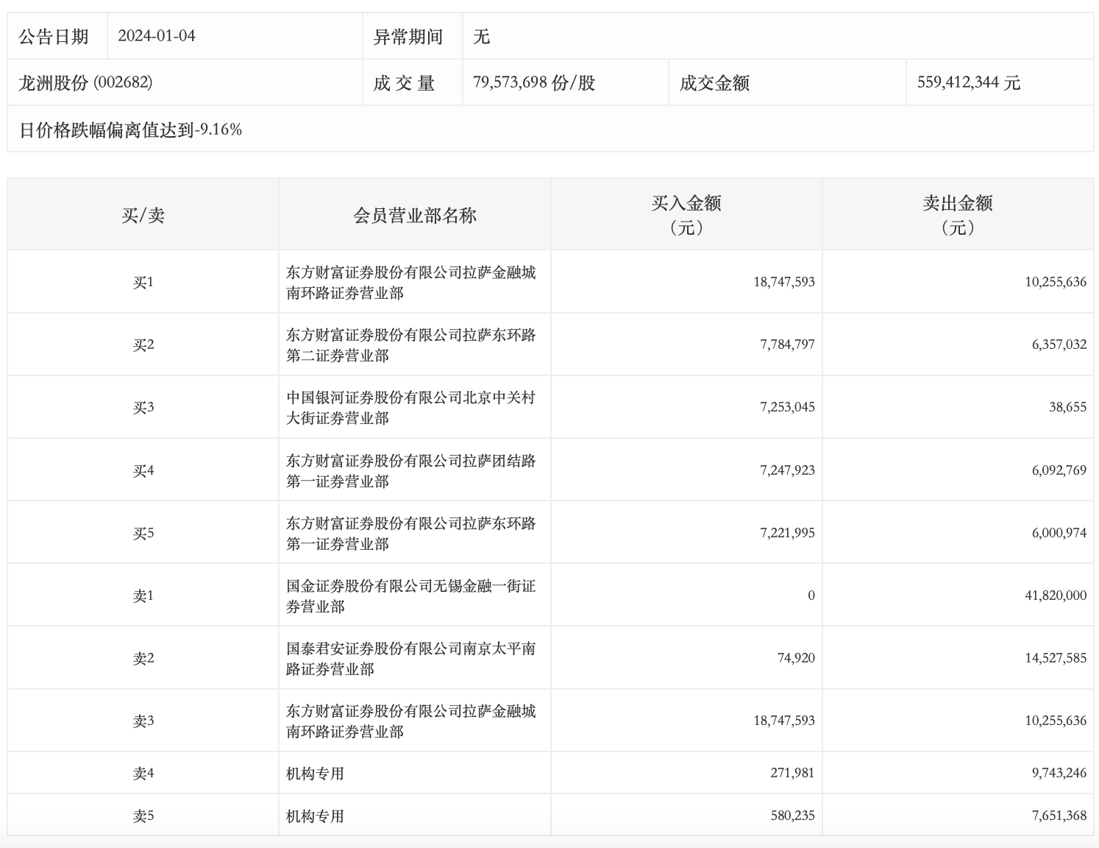
Task: Click the 会员营业部名称 column header
Action: [415, 215]
